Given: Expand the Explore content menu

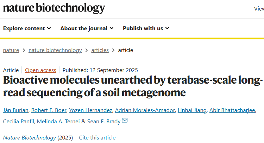Looking at the screenshot, I should click(27, 28).
